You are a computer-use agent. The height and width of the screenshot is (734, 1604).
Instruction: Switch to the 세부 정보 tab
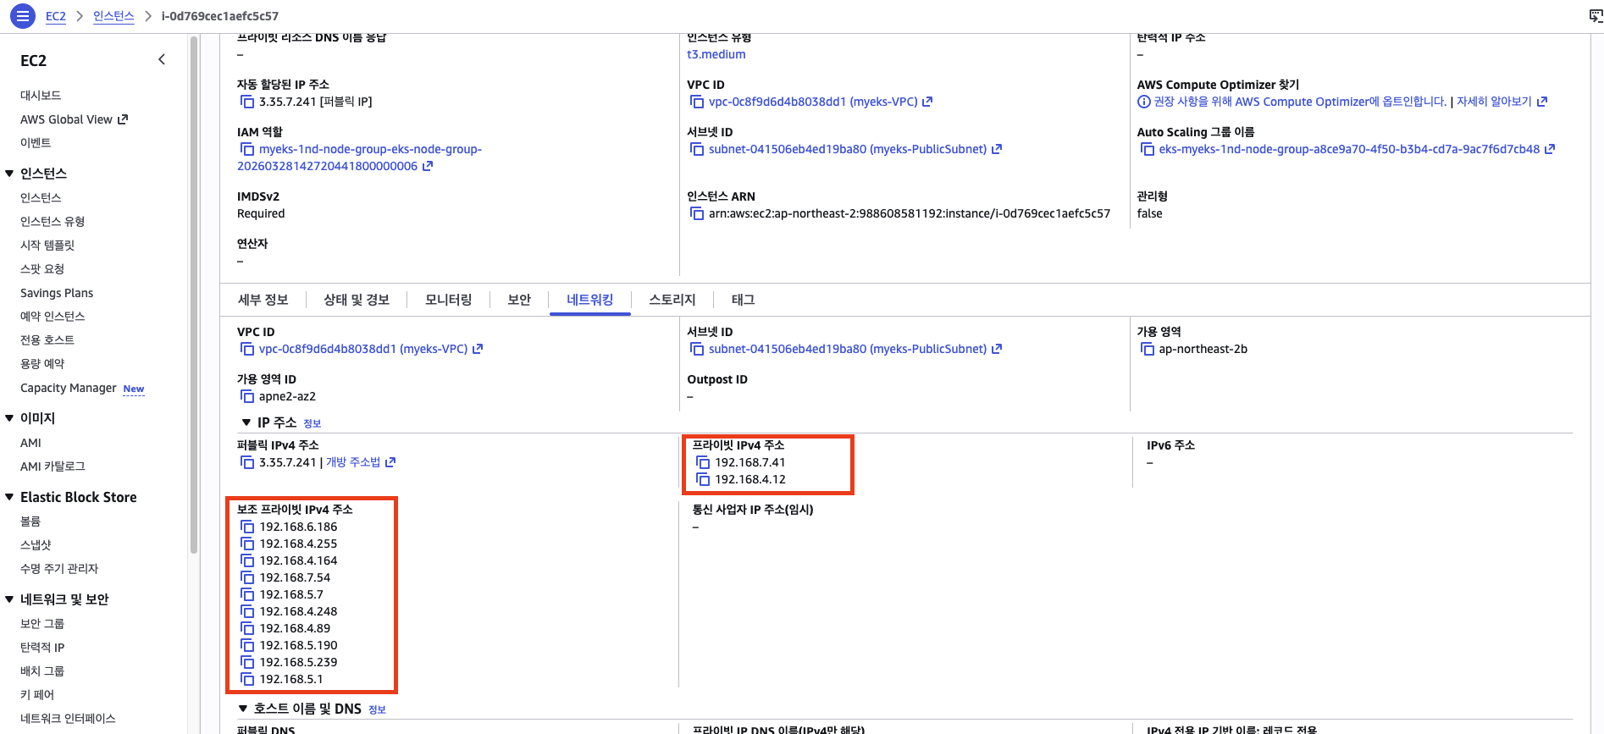[263, 300]
